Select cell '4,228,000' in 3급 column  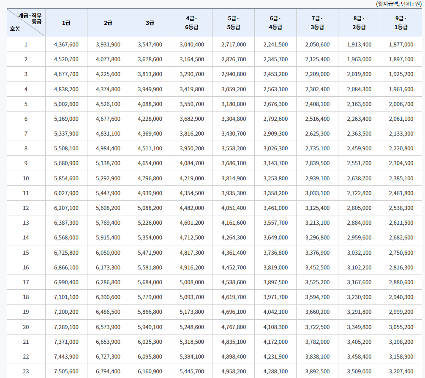coord(150,119)
